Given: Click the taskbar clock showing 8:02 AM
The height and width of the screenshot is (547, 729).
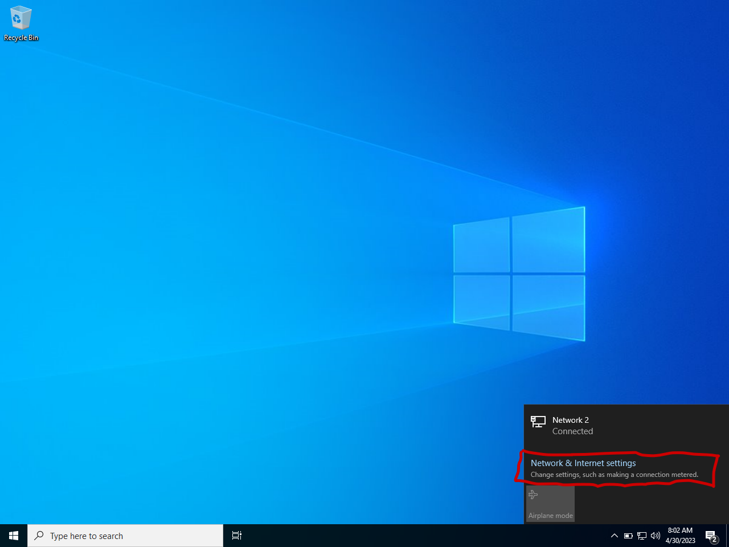Looking at the screenshot, I should [x=680, y=530].
